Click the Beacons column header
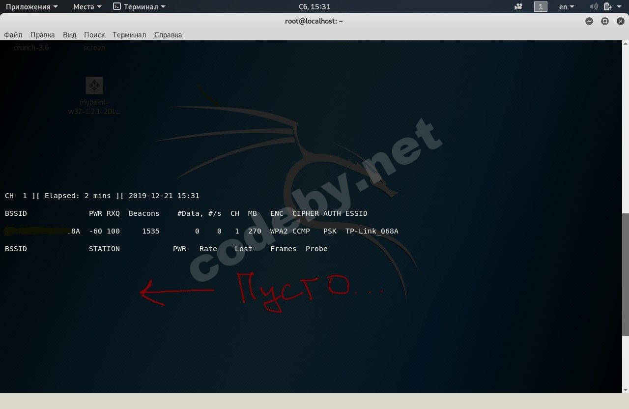This screenshot has width=629, height=409. click(144, 213)
